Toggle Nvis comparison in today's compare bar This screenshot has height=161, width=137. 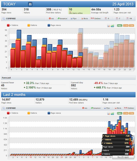click(x=85, y=18)
